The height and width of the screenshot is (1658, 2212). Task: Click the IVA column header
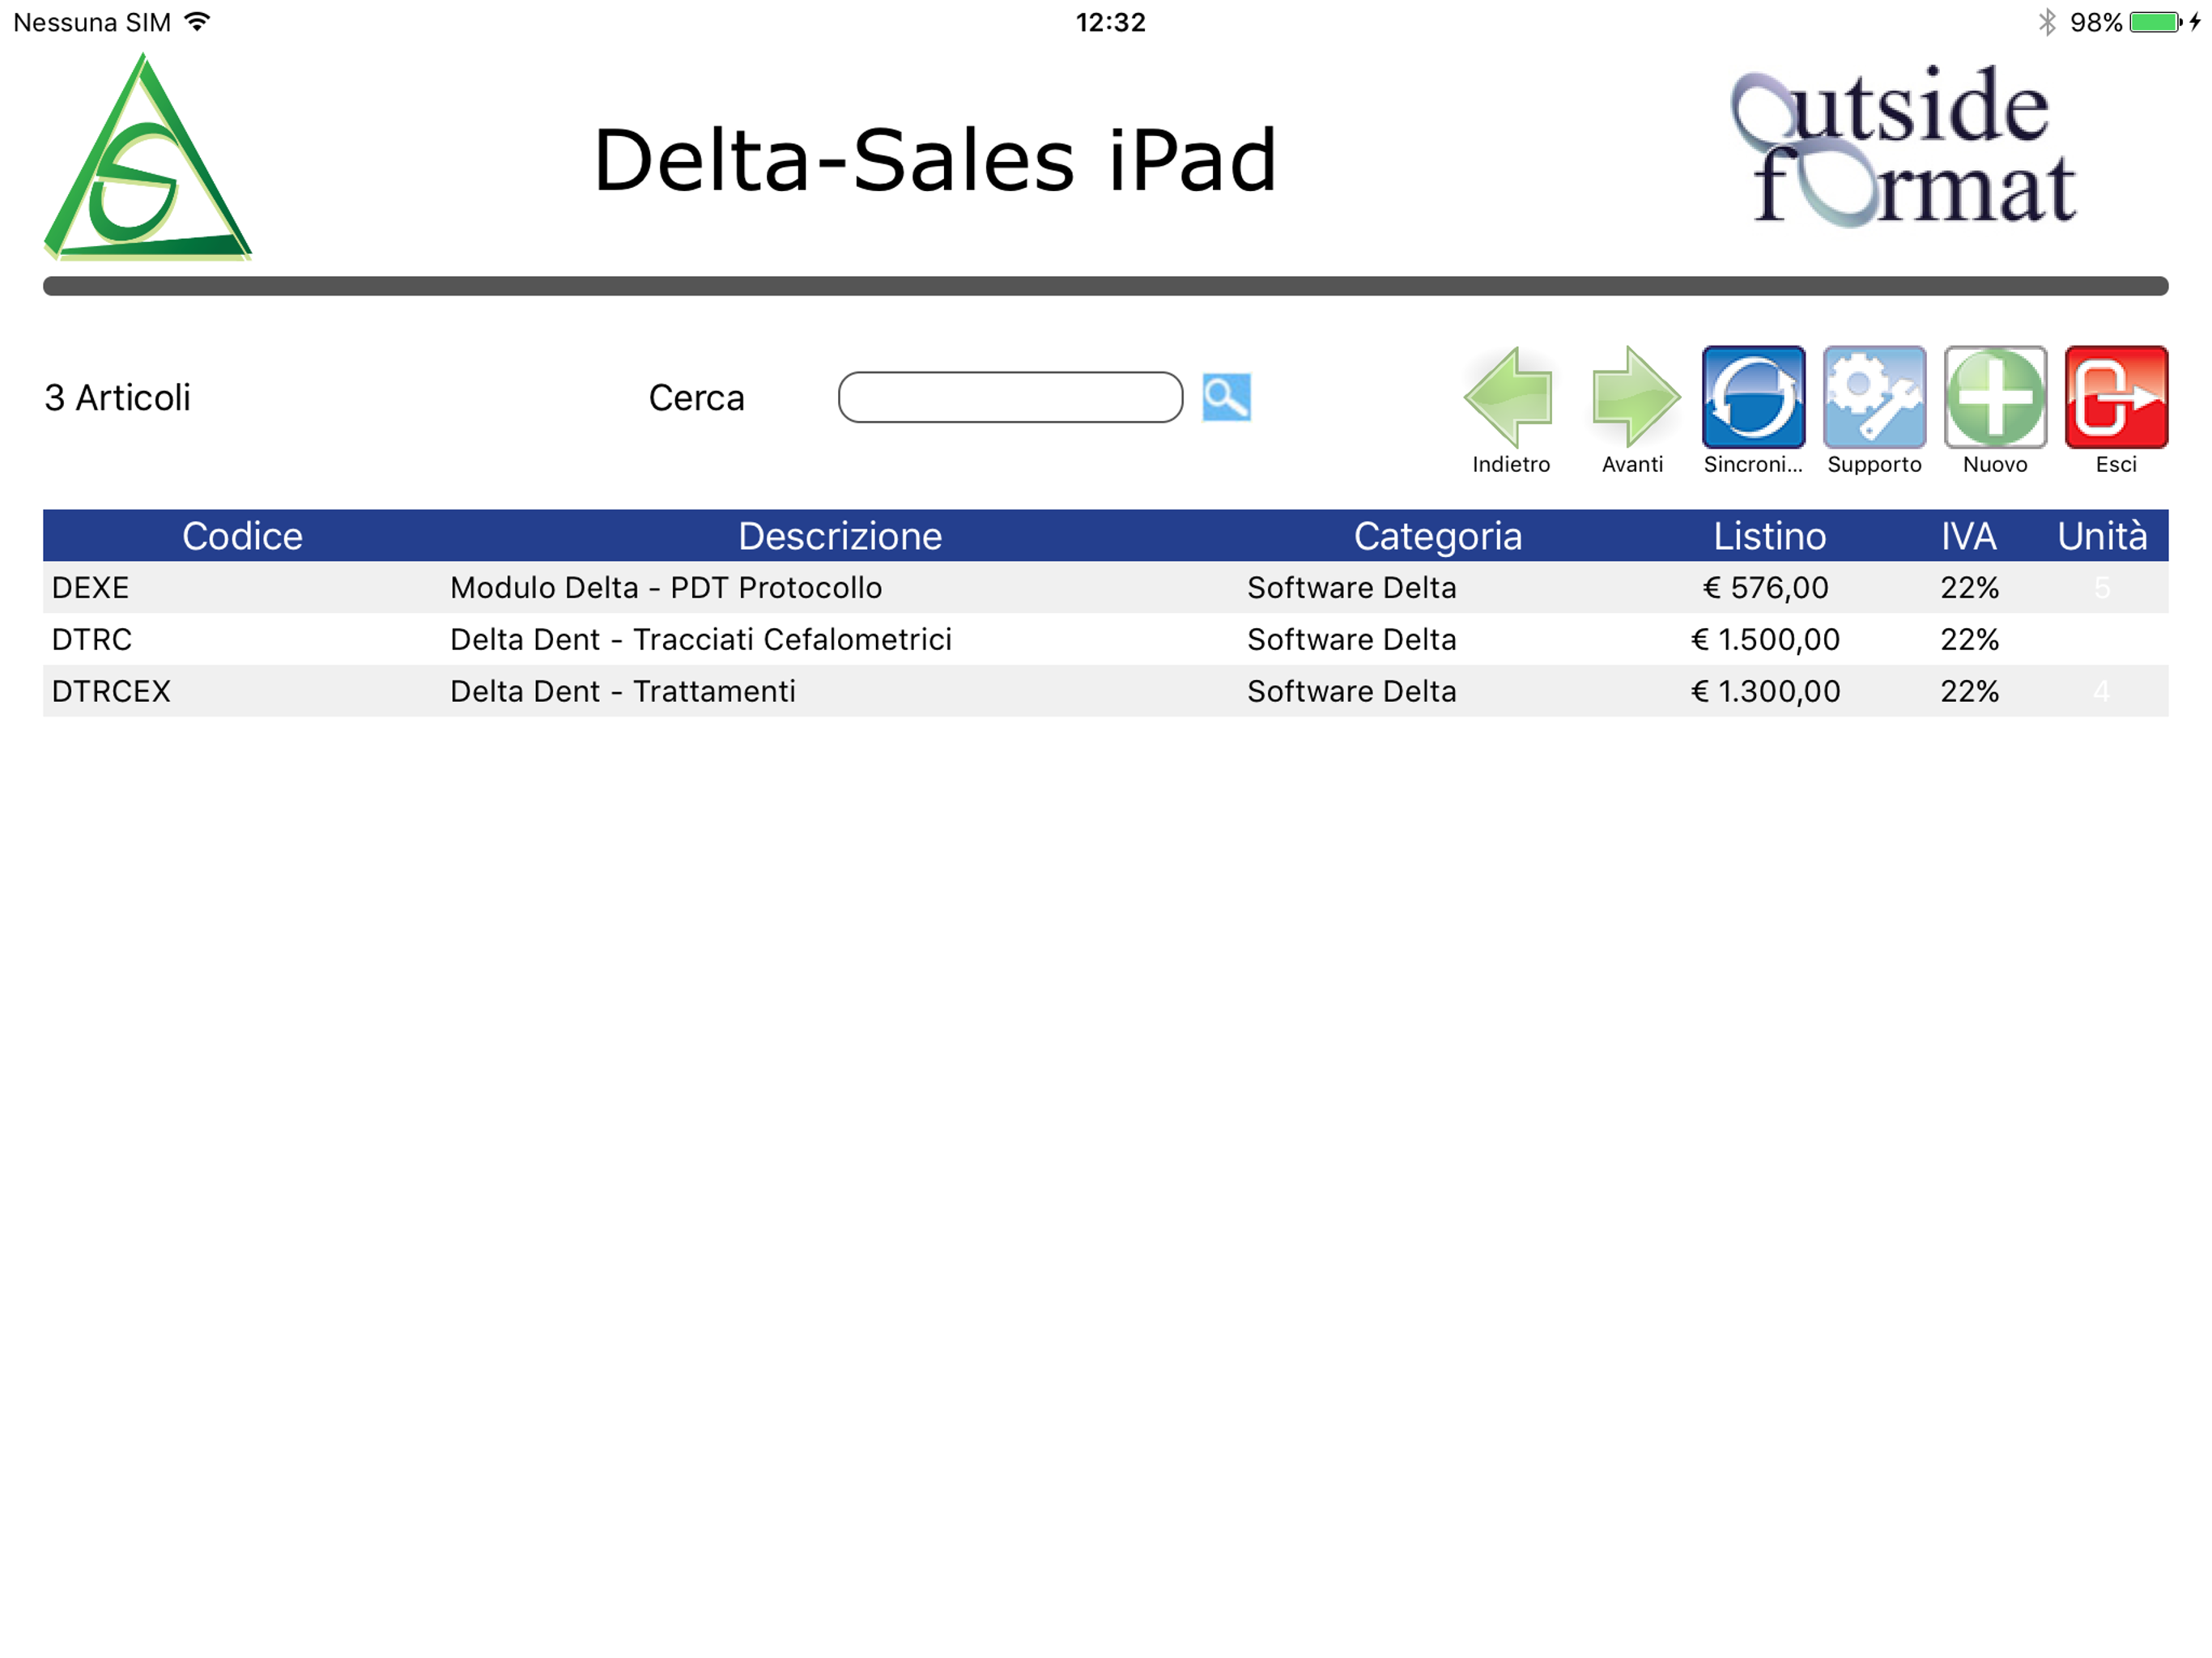tap(1968, 536)
